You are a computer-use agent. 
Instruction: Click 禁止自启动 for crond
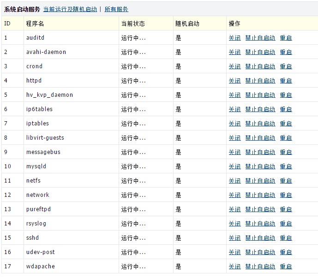[260, 66]
